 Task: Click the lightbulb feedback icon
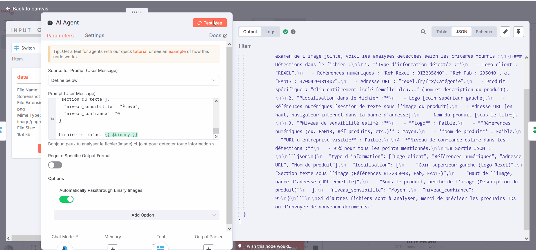click(240, 246)
